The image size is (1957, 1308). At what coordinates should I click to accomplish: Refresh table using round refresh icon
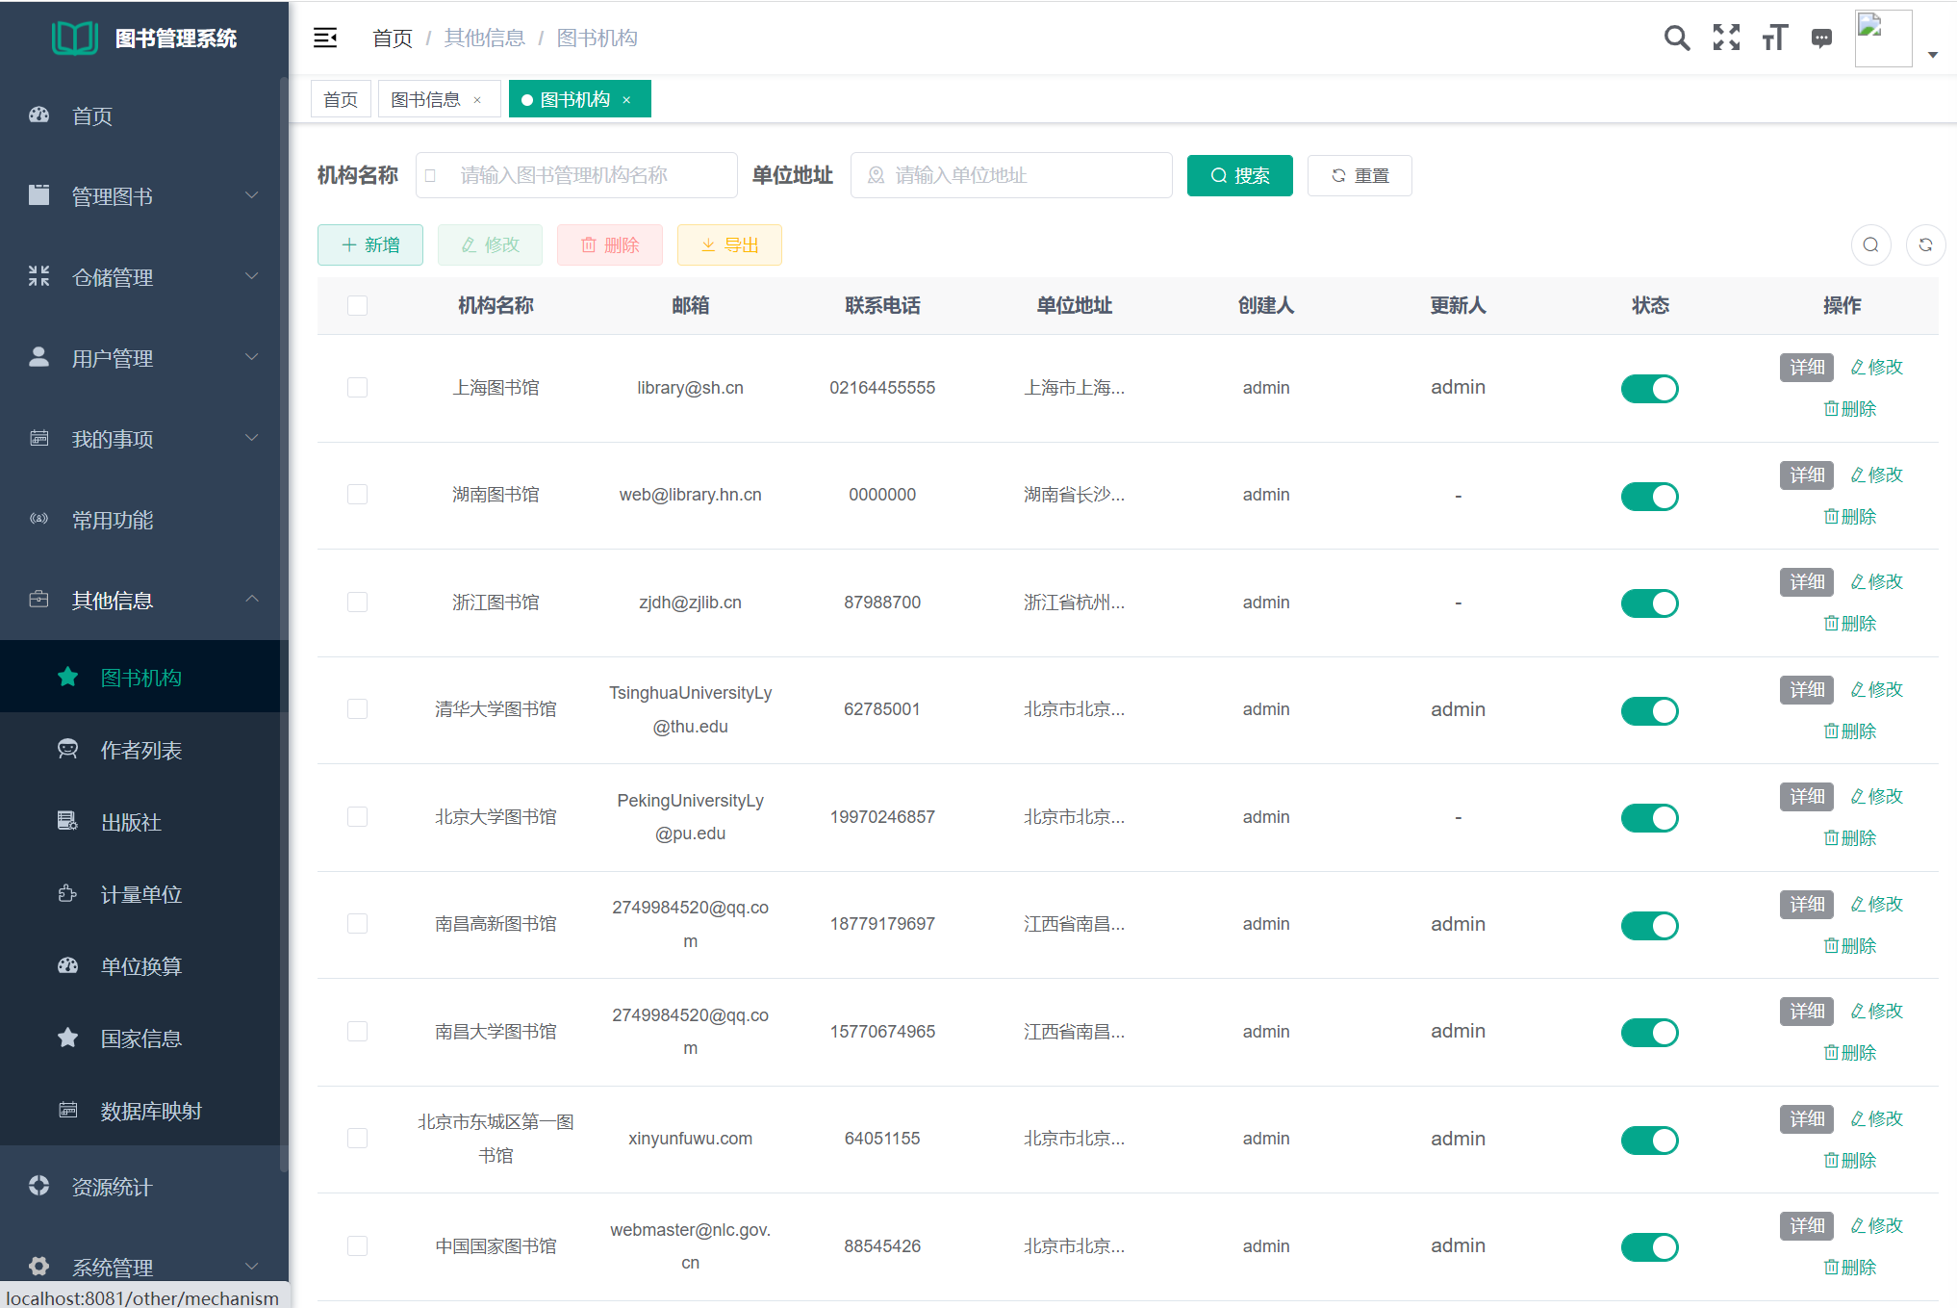(1925, 244)
